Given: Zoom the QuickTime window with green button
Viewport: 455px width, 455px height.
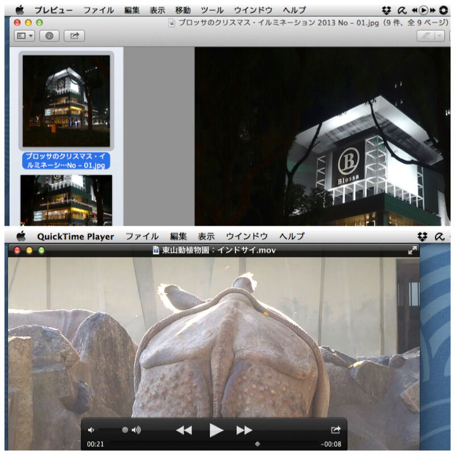Looking at the screenshot, I should coord(42,250).
